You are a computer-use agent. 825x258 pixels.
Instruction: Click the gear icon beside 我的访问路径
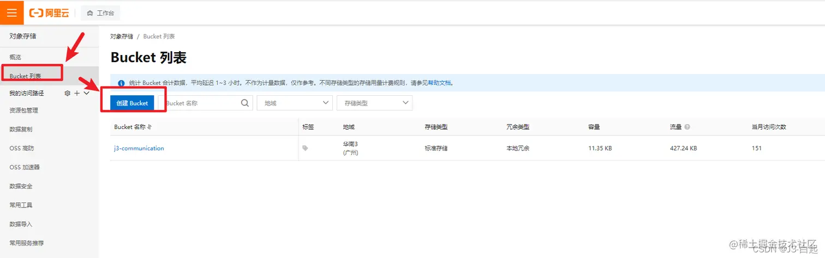click(68, 93)
